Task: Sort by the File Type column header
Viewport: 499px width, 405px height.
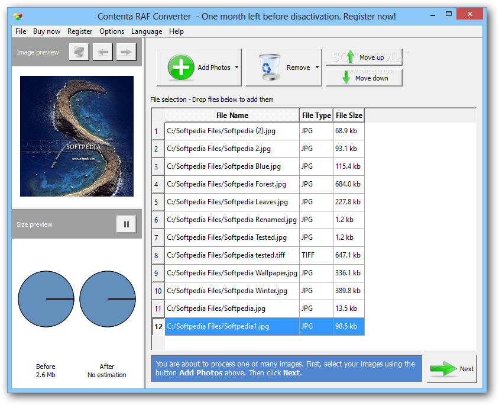Action: pos(316,115)
